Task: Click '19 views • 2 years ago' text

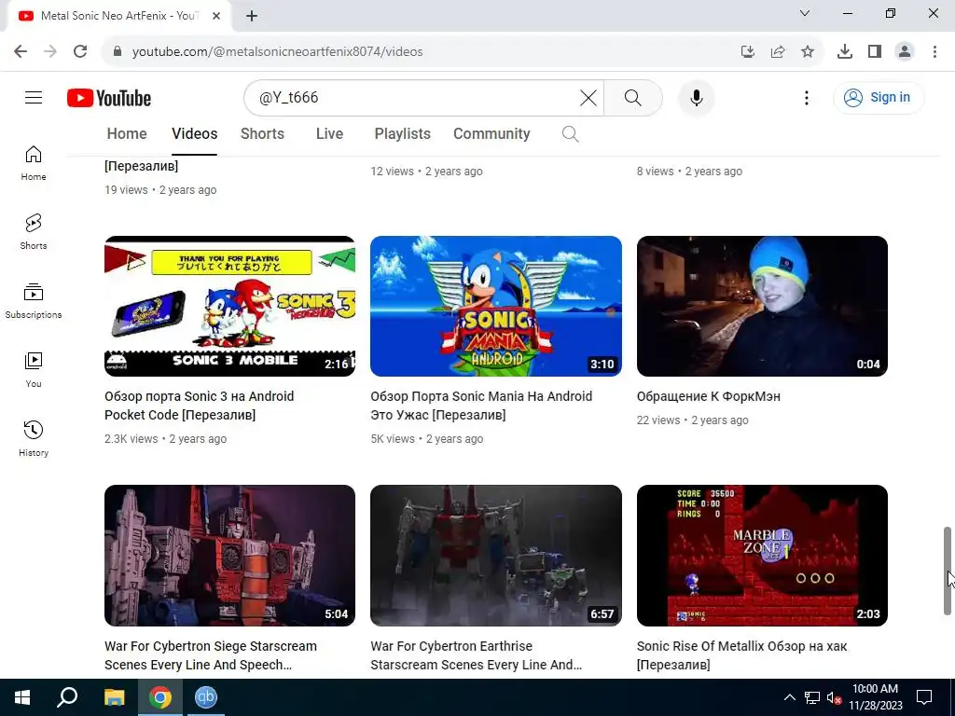Action: point(160,190)
